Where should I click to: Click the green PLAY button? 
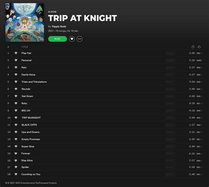[x=57, y=39]
